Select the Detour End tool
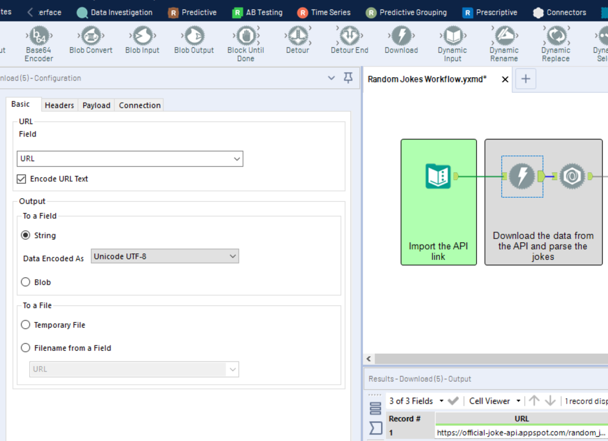Screen dimensions: 608x441 click(x=349, y=37)
